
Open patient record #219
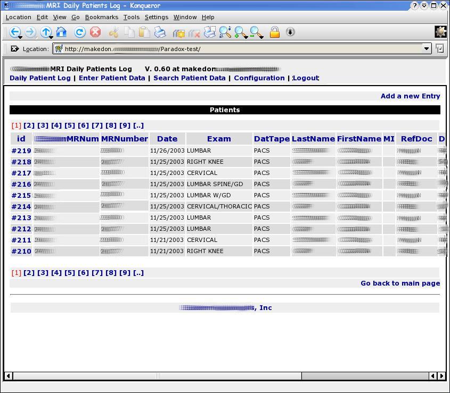pos(21,151)
